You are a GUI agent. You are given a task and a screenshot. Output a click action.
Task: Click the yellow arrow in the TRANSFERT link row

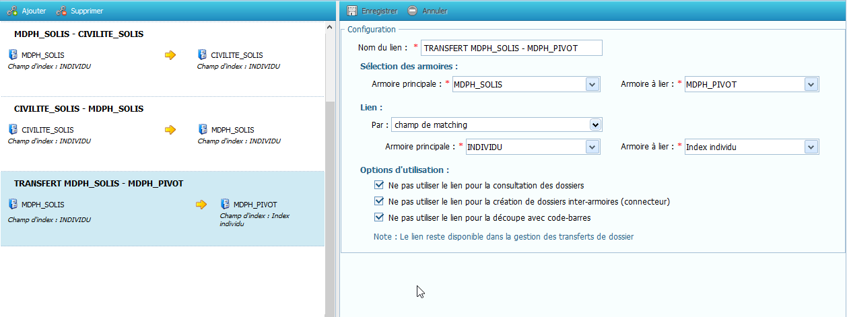click(x=201, y=205)
